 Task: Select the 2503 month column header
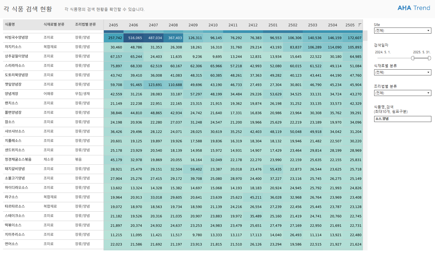point(313,25)
